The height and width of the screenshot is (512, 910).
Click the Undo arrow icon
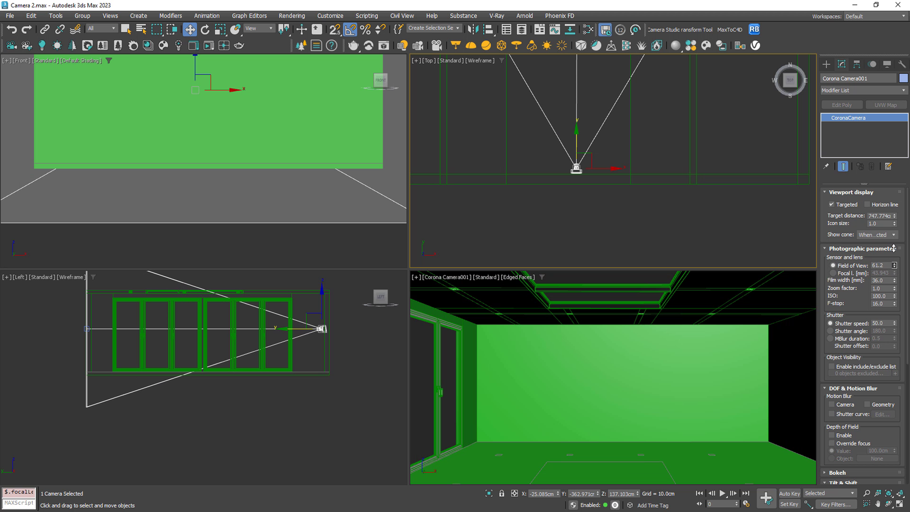(12, 29)
